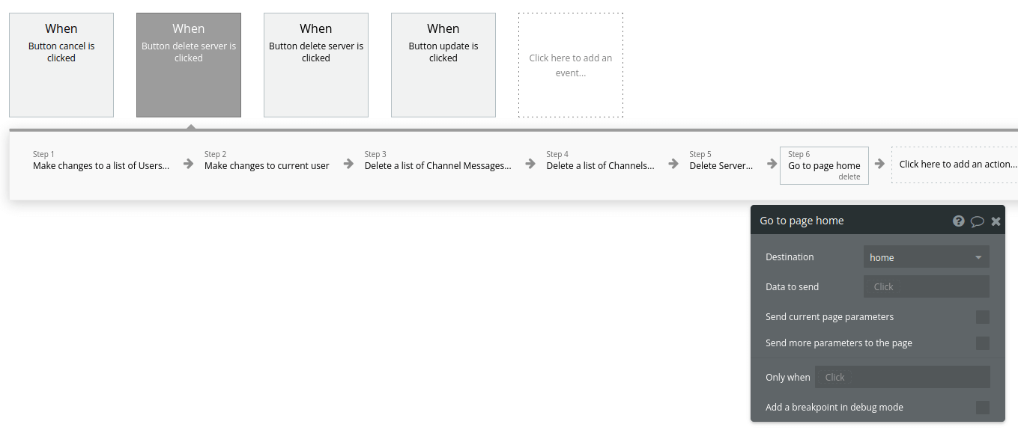The height and width of the screenshot is (436, 1018).
Task: Open the Destination dropdown showing home
Action: tap(926, 257)
